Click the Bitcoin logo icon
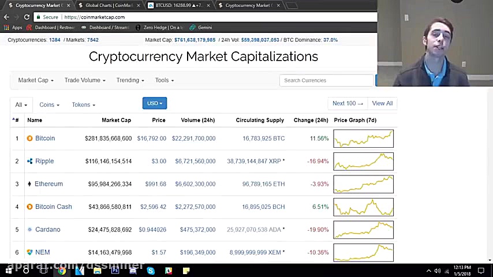Viewport: 493px width, 277px height. pos(29,138)
